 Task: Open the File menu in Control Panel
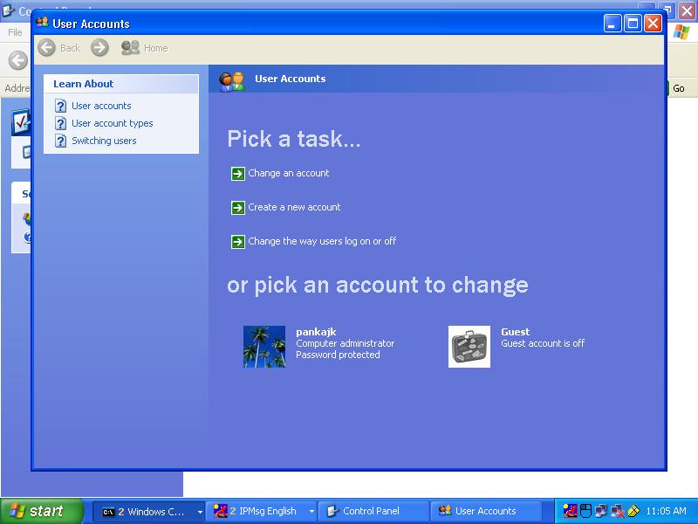point(15,32)
